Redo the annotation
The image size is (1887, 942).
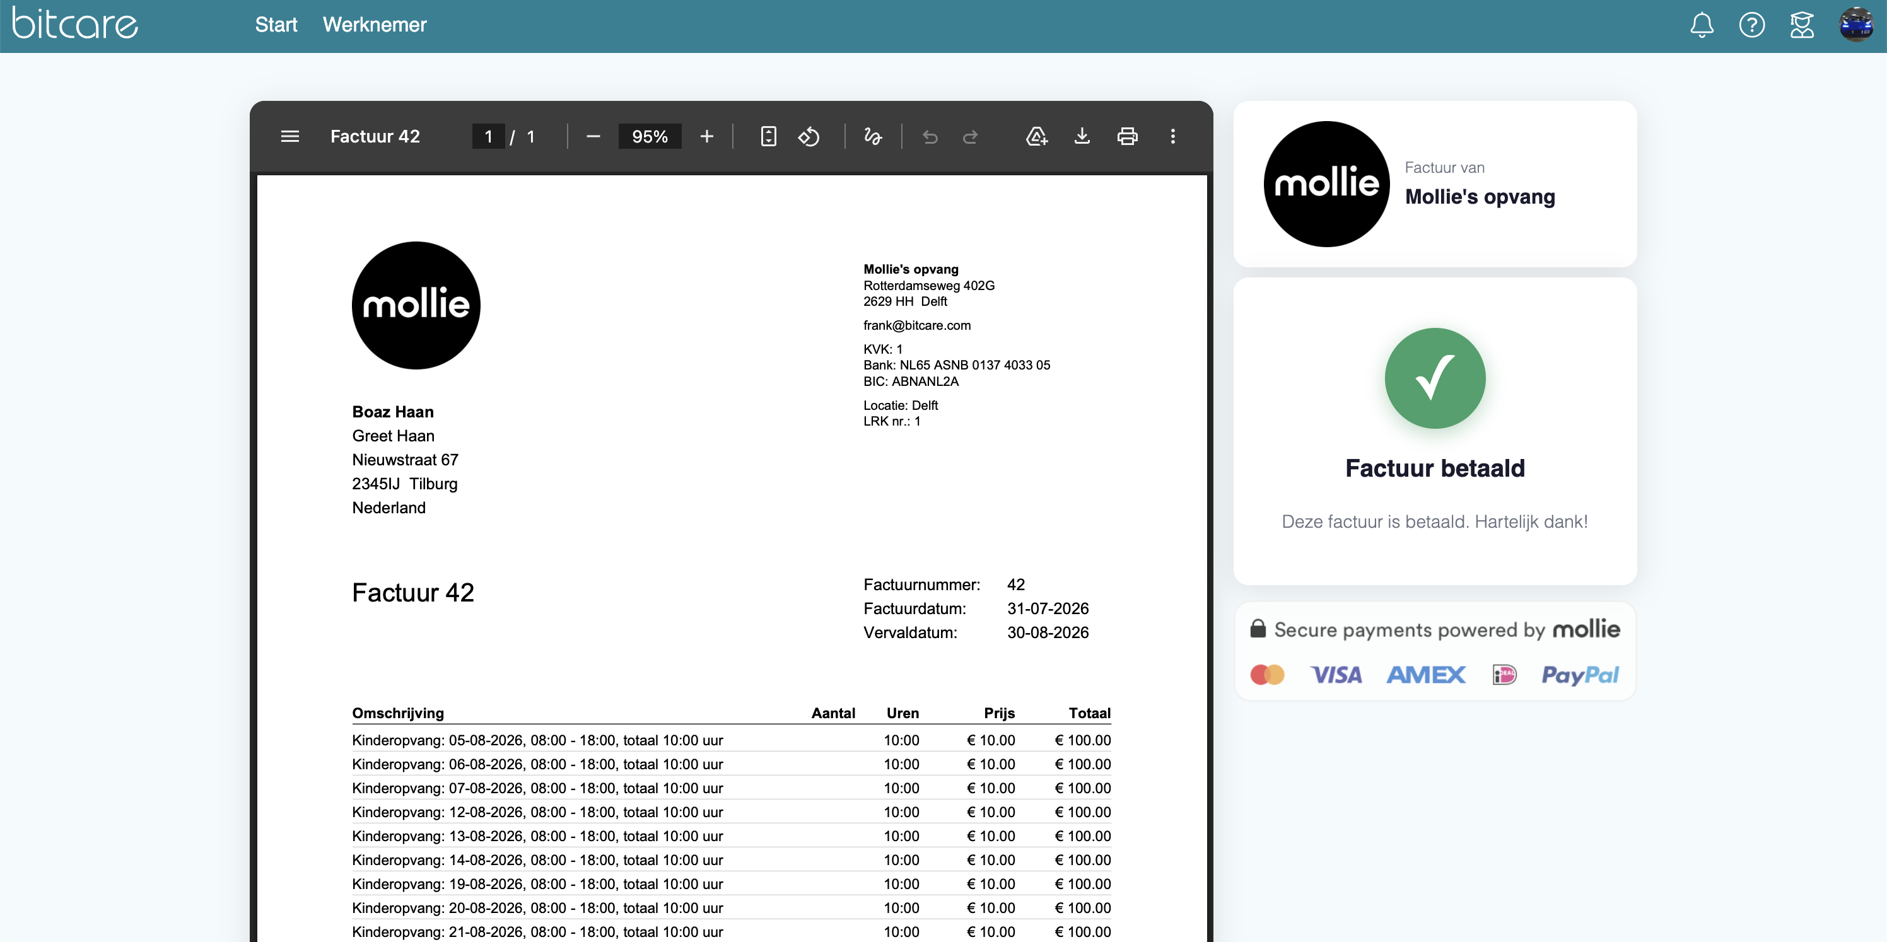coord(970,136)
